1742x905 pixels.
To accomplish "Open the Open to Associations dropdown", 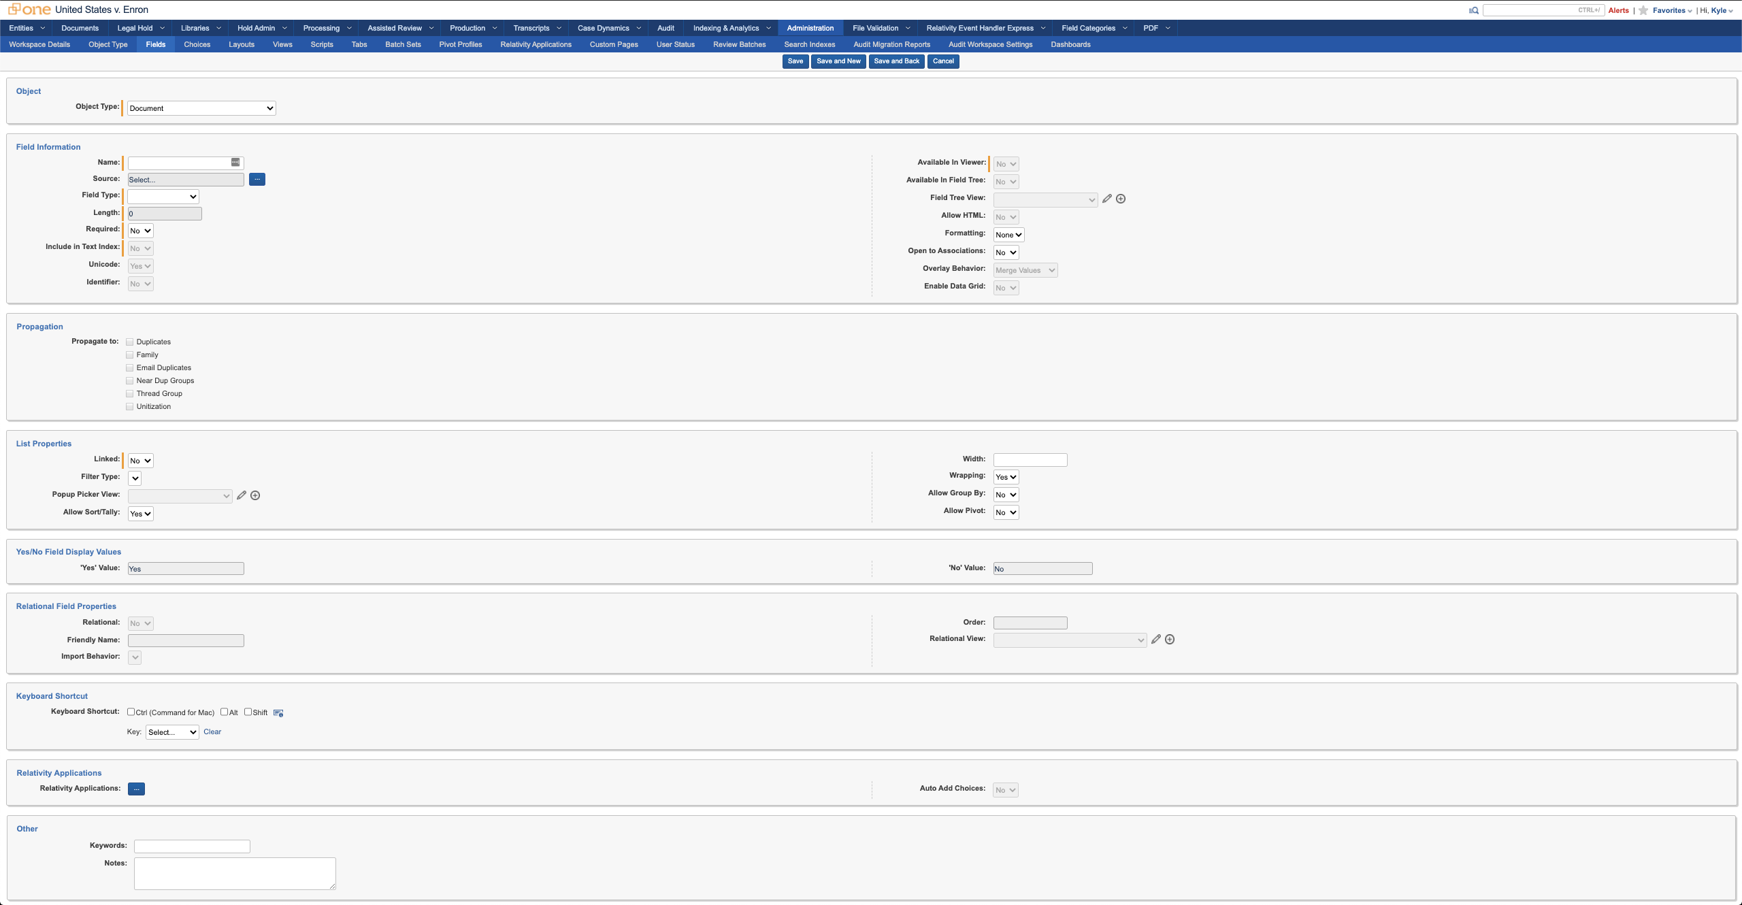I will click(x=1006, y=252).
